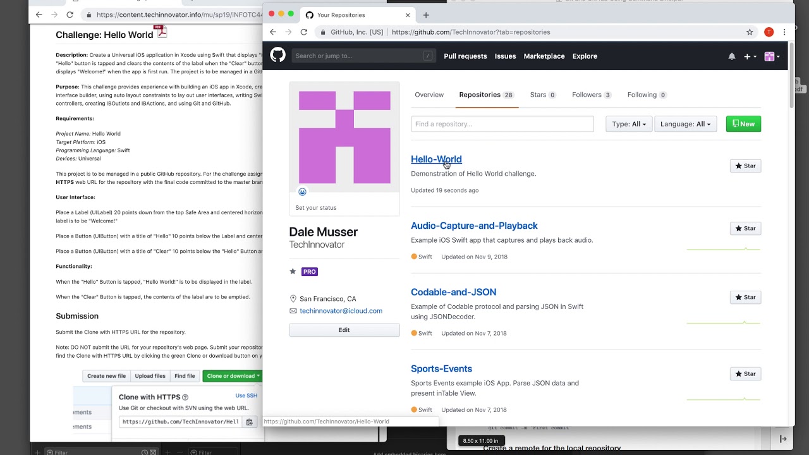Open the GitHub Octocat home logo
This screenshot has height=455, width=809.
(x=277, y=56)
